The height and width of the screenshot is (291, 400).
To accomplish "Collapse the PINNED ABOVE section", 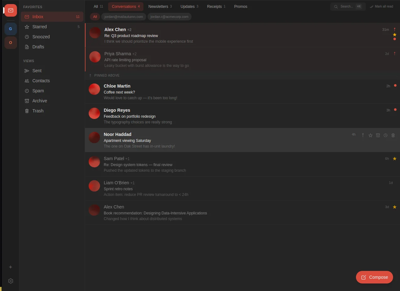I will click(104, 75).
